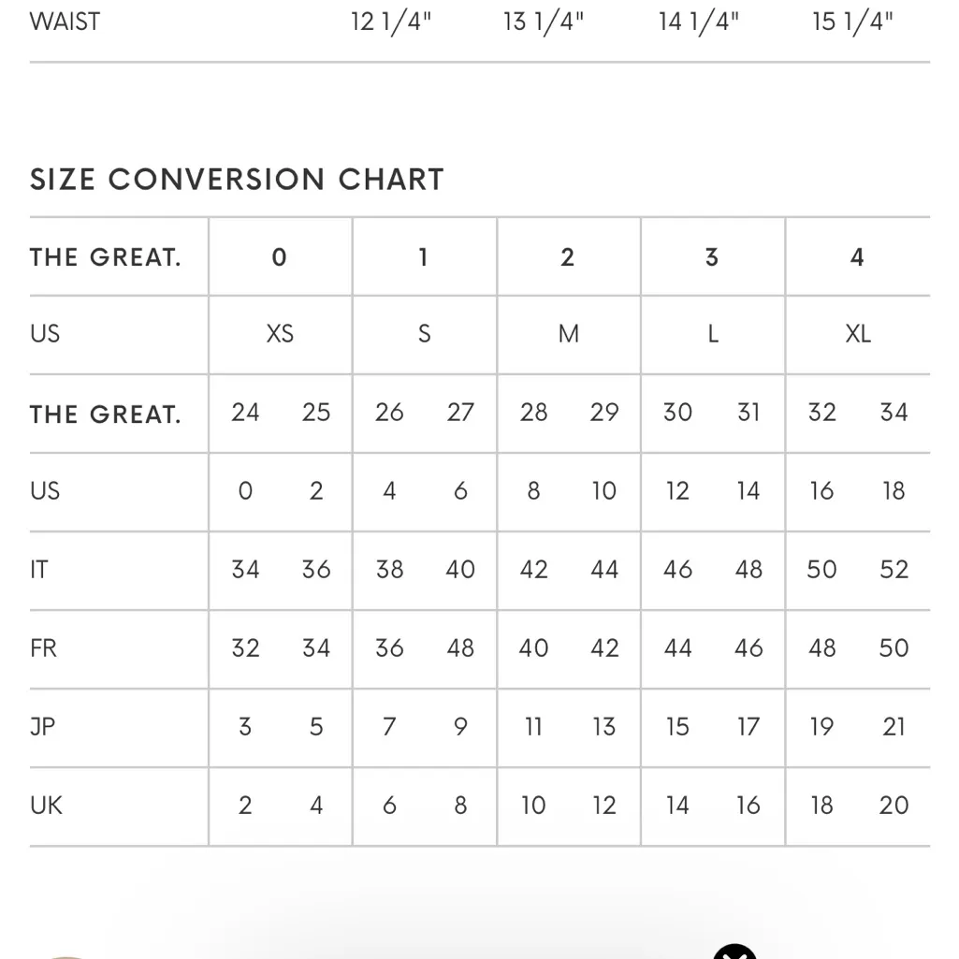The image size is (959, 959).
Task: Click the WAIST measurement label
Action: pos(65,22)
